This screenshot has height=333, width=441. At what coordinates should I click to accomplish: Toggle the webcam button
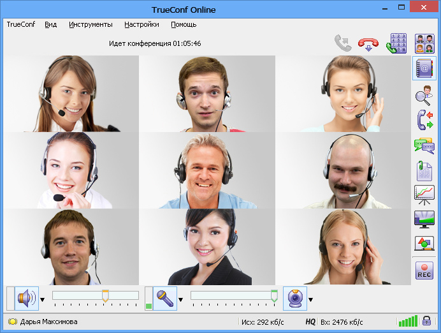click(295, 299)
